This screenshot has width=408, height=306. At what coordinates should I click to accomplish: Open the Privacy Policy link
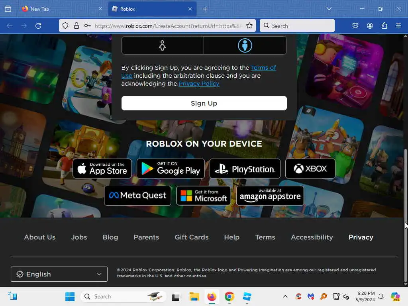click(199, 84)
